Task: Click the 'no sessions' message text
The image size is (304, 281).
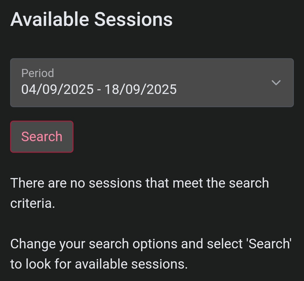Action: pos(139,183)
